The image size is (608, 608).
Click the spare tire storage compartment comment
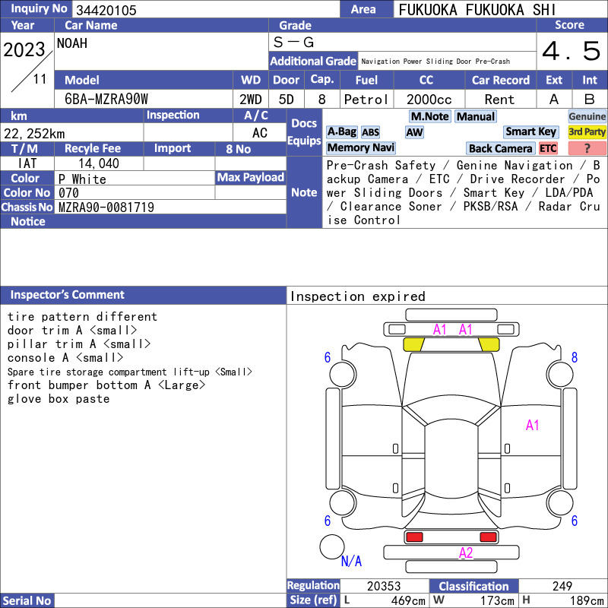tap(130, 372)
